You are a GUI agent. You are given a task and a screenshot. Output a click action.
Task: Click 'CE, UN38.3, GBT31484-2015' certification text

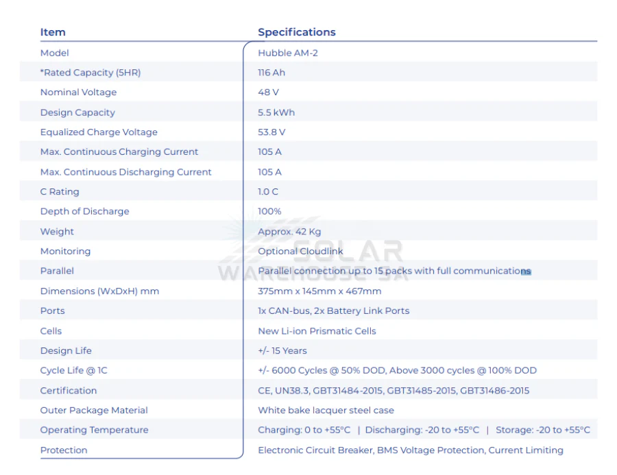click(320, 391)
